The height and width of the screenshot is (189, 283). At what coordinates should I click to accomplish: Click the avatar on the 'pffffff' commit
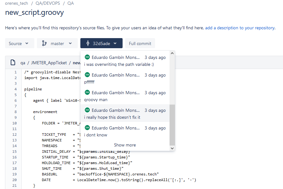pyautogui.click(x=87, y=75)
